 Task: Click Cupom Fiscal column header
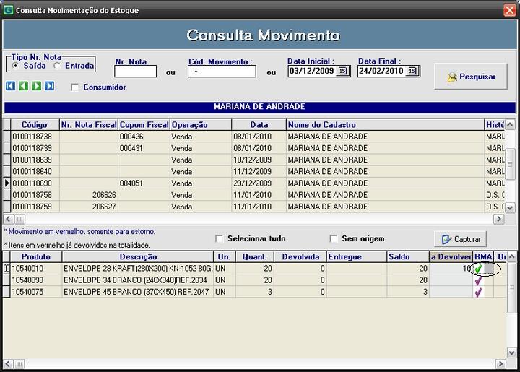coord(144,125)
